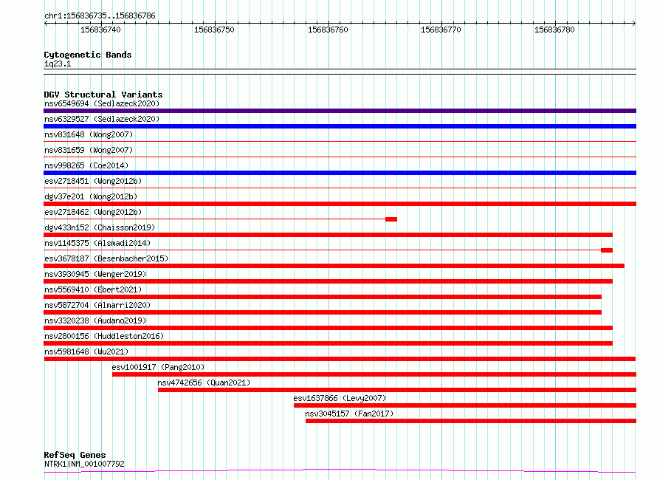Select the red esv3678187 (Besenbacher2015) bar
Image resolution: width=657 pixels, height=480 pixels.
(334, 266)
